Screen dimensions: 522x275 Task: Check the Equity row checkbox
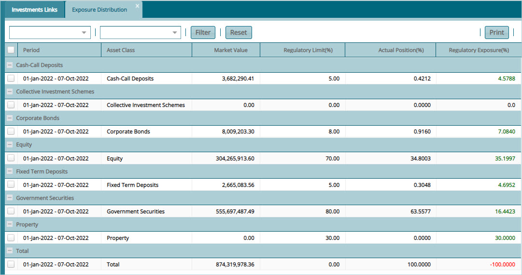point(11,158)
